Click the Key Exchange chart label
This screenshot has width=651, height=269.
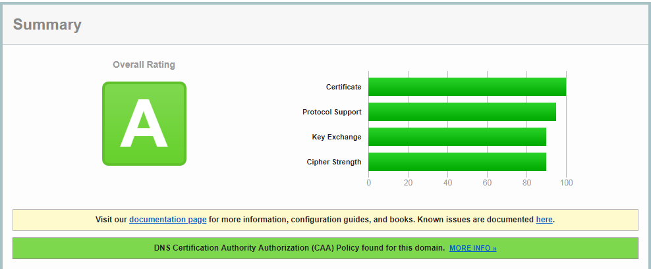tap(336, 137)
